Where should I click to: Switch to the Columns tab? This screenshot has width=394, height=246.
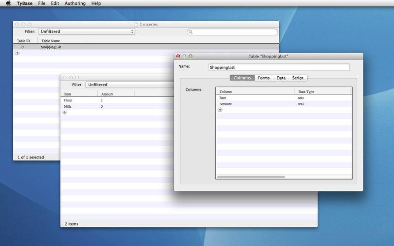point(242,78)
